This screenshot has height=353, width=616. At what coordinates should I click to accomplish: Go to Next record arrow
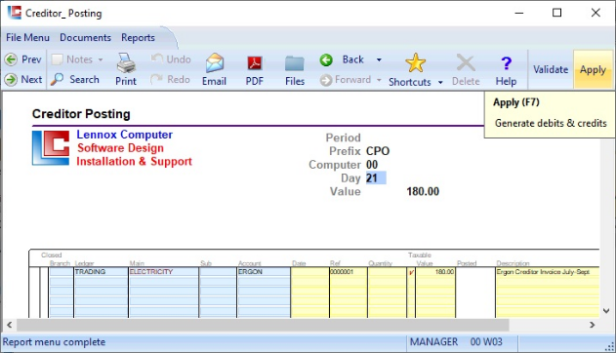[11, 80]
